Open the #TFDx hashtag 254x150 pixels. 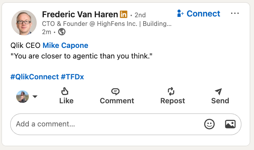tap(73, 77)
